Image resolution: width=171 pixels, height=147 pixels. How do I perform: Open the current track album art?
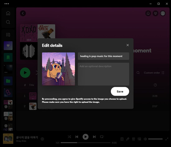pos(8,139)
